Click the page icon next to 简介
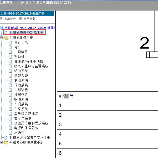This screenshot has width=158, height=158. coord(10,47)
